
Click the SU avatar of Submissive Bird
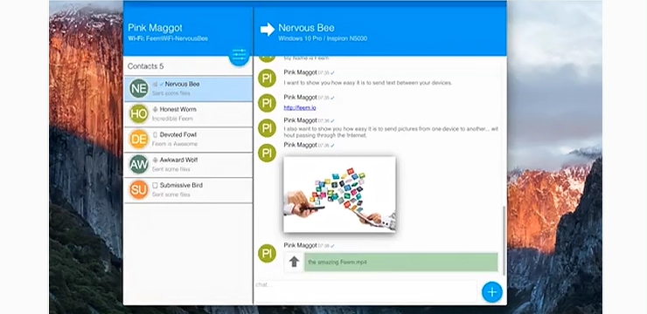tap(139, 190)
